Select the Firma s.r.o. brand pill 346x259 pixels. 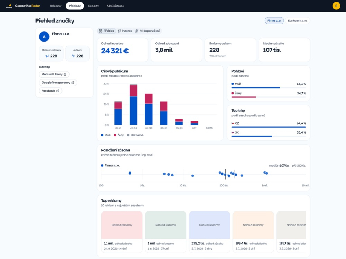(274, 20)
